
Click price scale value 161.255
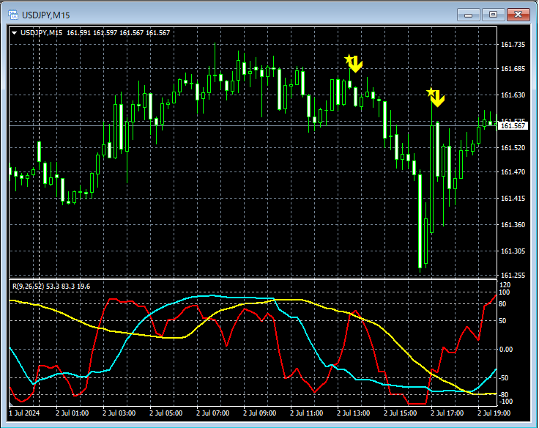[x=513, y=276]
